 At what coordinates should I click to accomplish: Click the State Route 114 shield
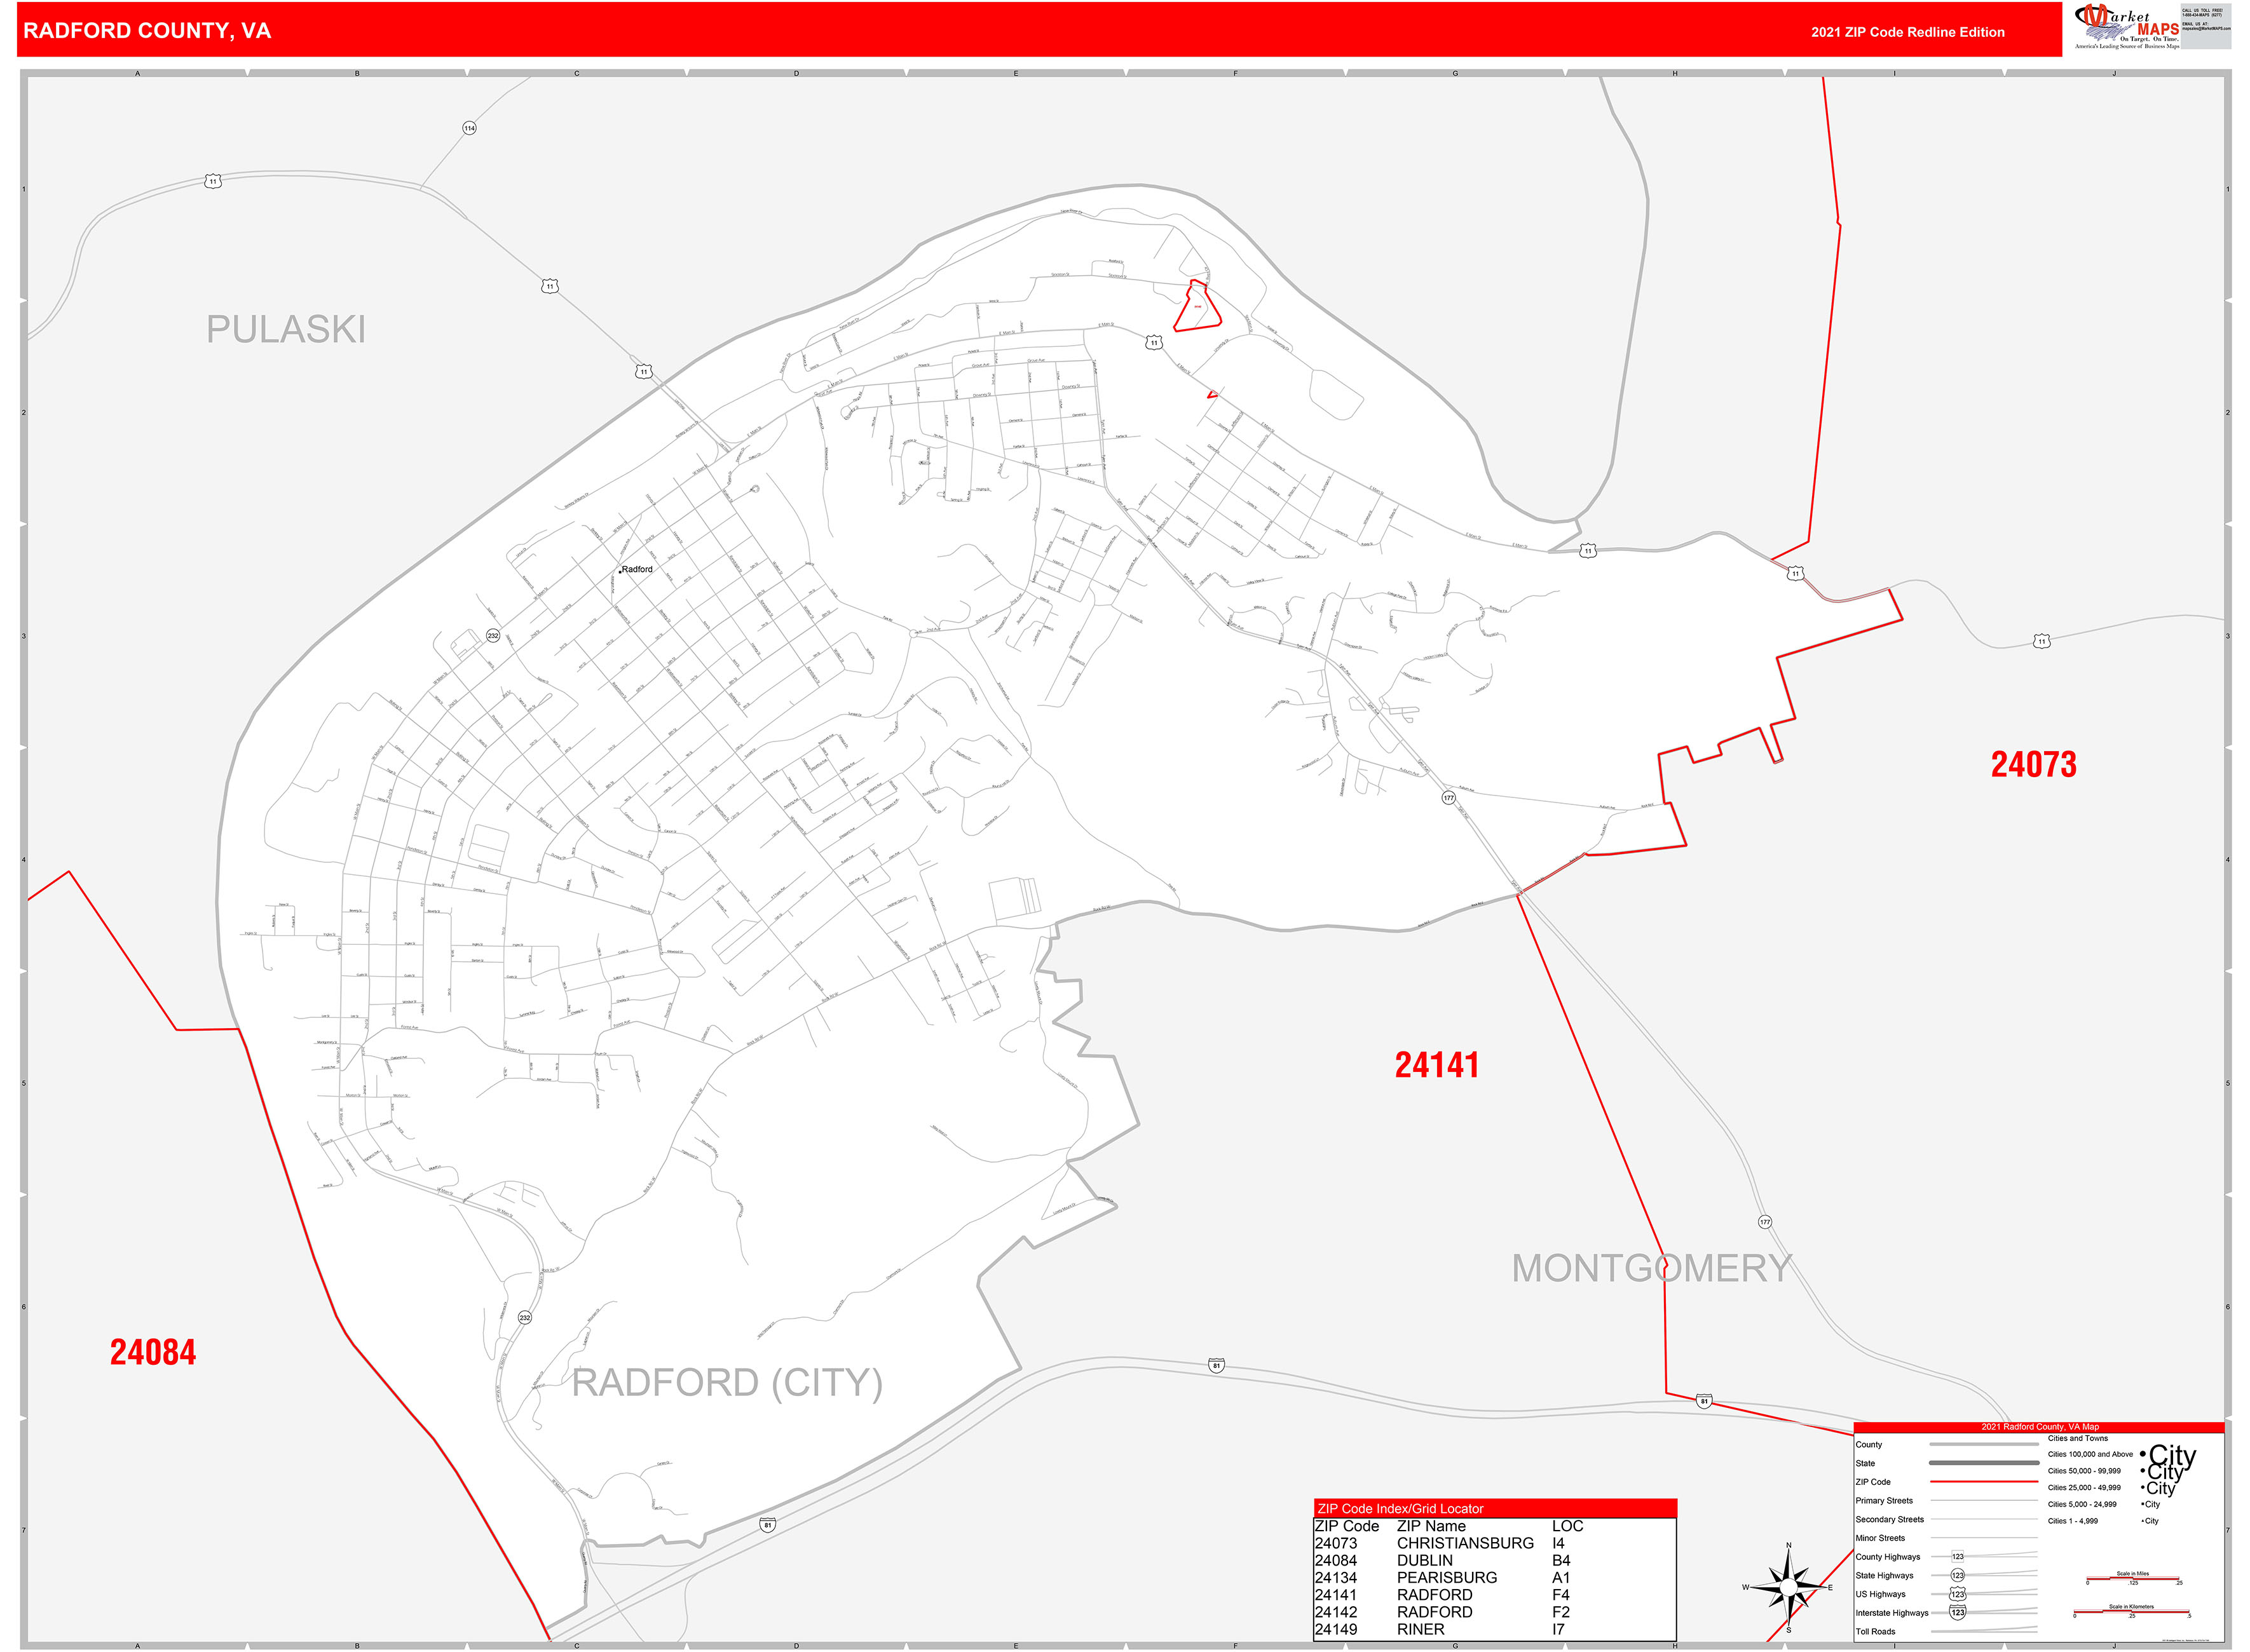point(469,128)
